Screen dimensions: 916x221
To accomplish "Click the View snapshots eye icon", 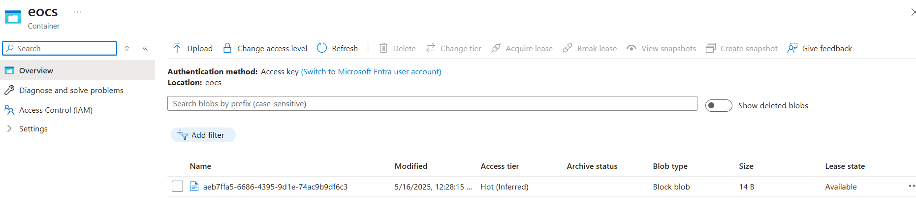I will (x=631, y=48).
